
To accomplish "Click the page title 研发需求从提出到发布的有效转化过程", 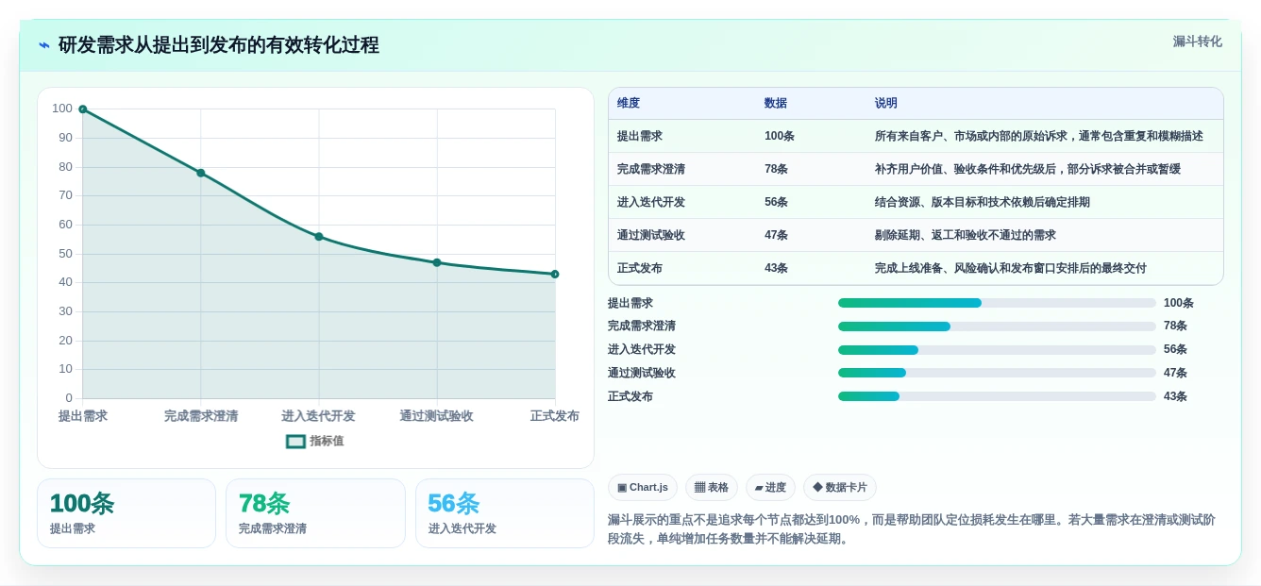I will click(219, 45).
